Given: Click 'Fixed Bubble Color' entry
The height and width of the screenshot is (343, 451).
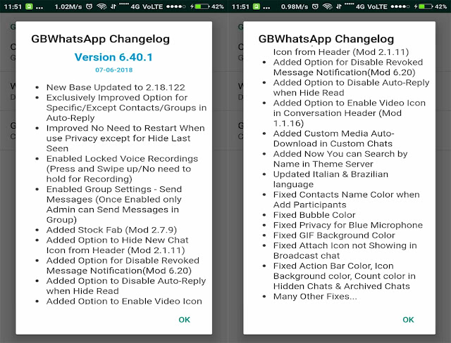Looking at the screenshot, I should (314, 215).
